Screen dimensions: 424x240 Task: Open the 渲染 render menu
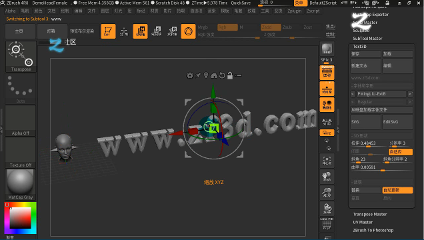pos(211,11)
